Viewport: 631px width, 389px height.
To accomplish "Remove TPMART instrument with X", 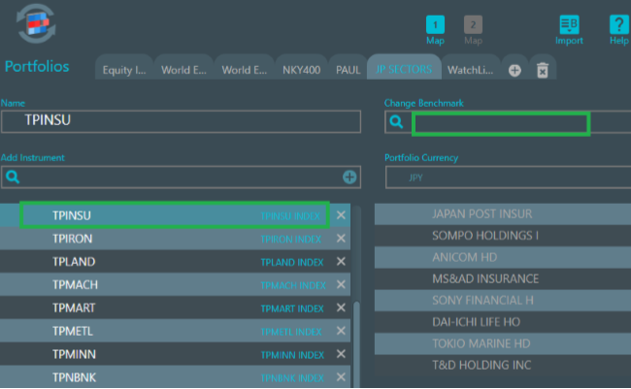I will (x=341, y=308).
